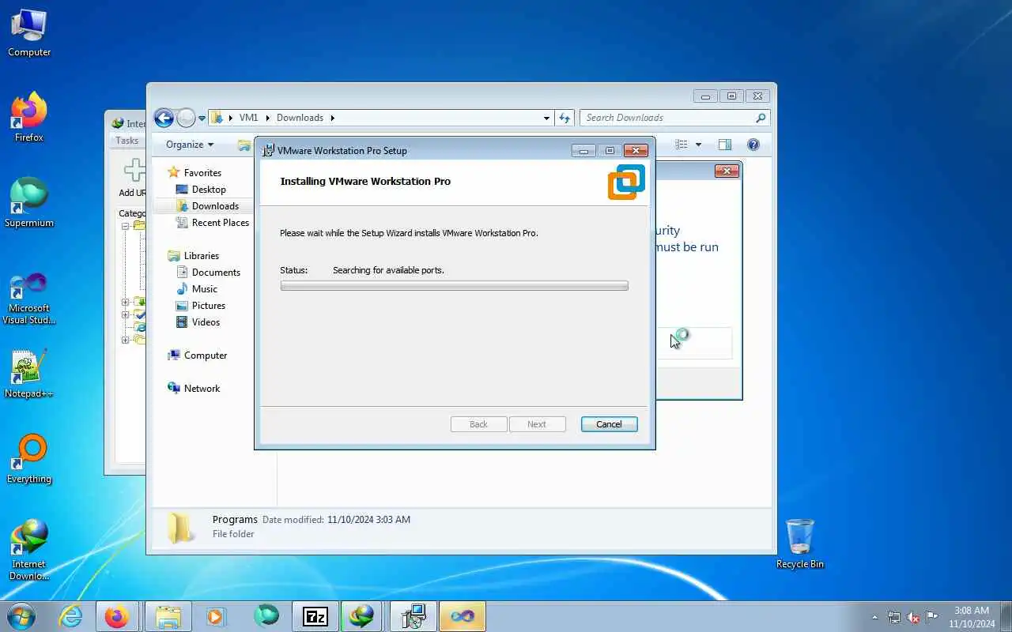Open the Everything desktop shortcut
Viewport: 1012px width, 632px height.
(29, 460)
